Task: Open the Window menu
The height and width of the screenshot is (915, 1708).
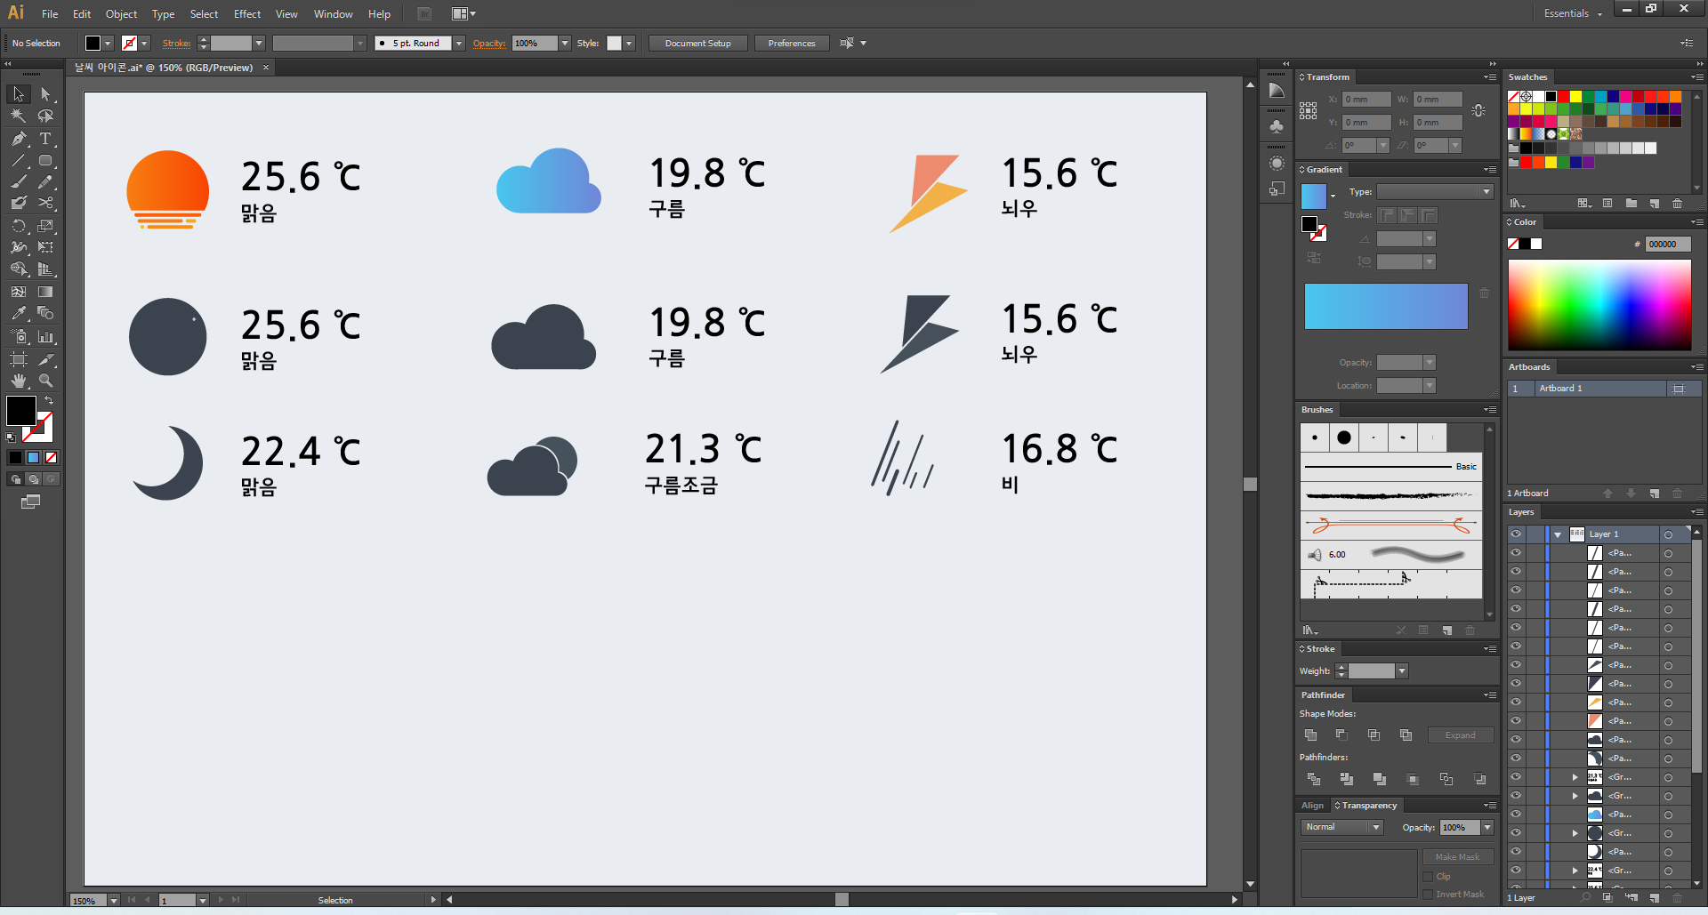Action: coord(333,14)
